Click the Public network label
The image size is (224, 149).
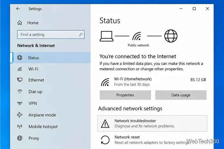coord(138,45)
